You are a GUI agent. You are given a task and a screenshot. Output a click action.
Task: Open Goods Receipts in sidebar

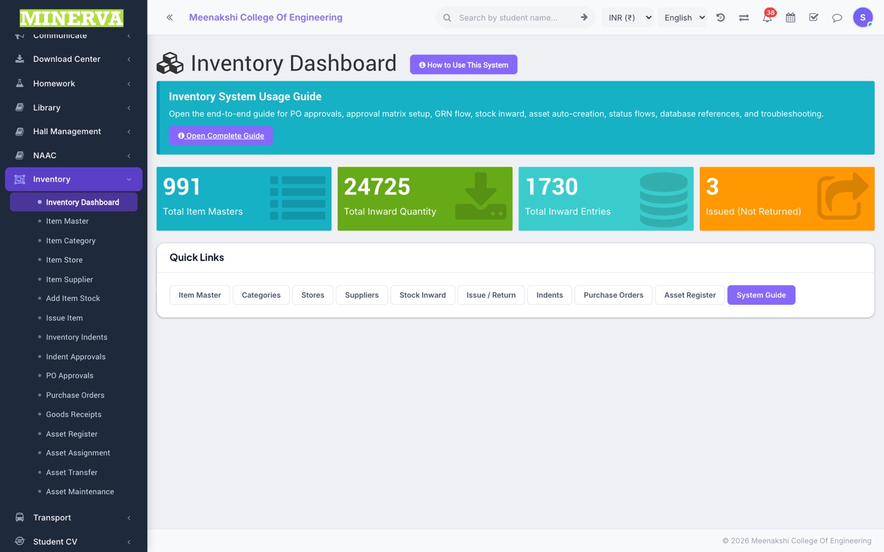(74, 414)
